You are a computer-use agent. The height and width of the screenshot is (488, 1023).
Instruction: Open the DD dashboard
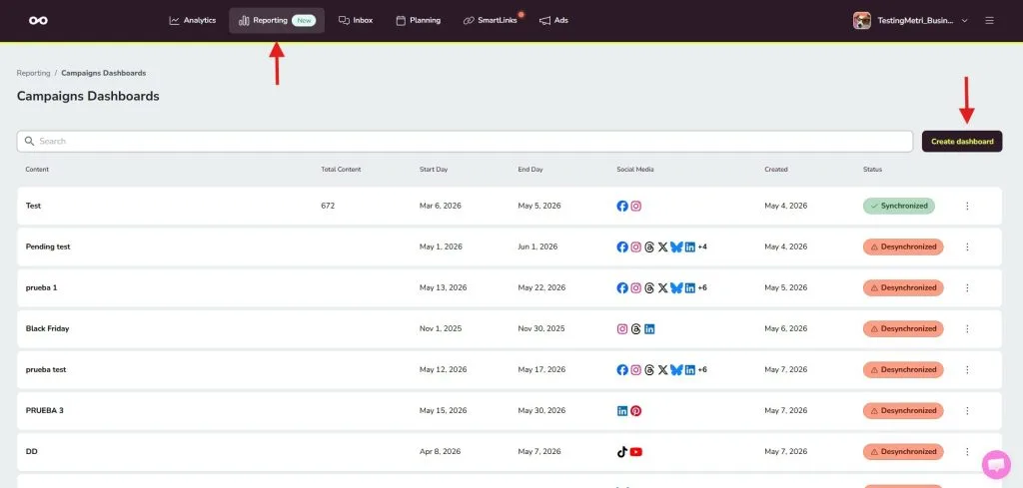tap(509, 451)
